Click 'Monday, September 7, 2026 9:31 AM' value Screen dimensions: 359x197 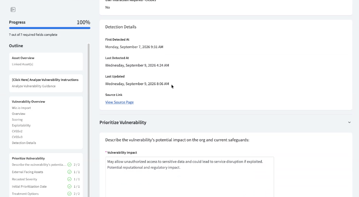pyautogui.click(x=134, y=47)
